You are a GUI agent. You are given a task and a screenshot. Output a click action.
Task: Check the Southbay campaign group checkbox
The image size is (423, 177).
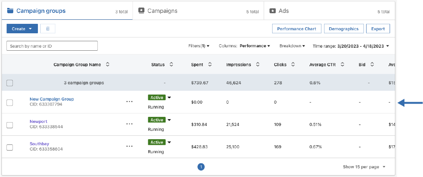(x=10, y=147)
